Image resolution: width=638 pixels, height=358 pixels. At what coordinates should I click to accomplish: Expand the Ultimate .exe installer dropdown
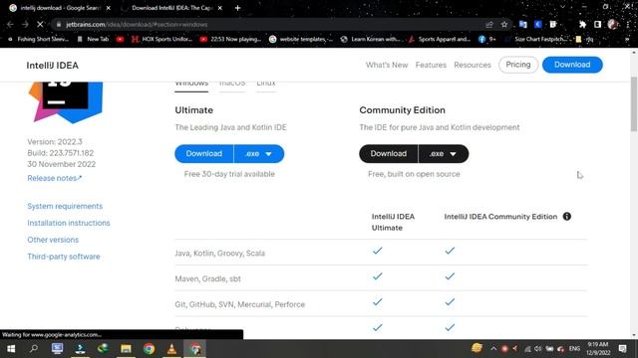pos(259,154)
